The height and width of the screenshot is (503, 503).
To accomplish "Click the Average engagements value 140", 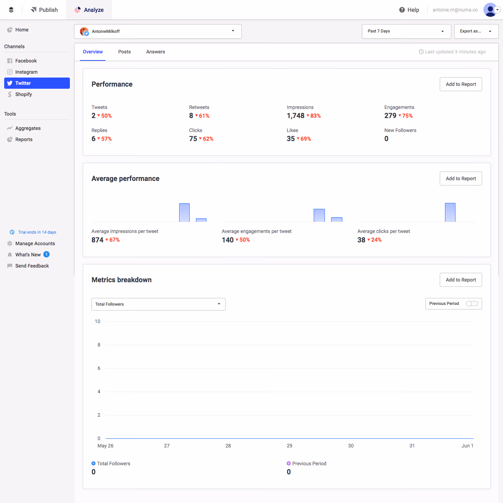I will [228, 240].
